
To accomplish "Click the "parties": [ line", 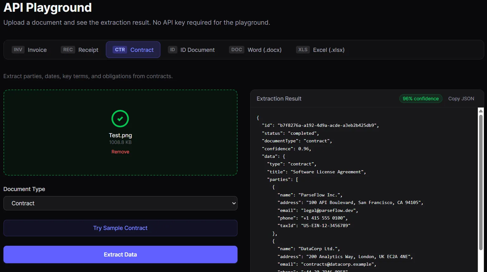I will pos(283,179).
